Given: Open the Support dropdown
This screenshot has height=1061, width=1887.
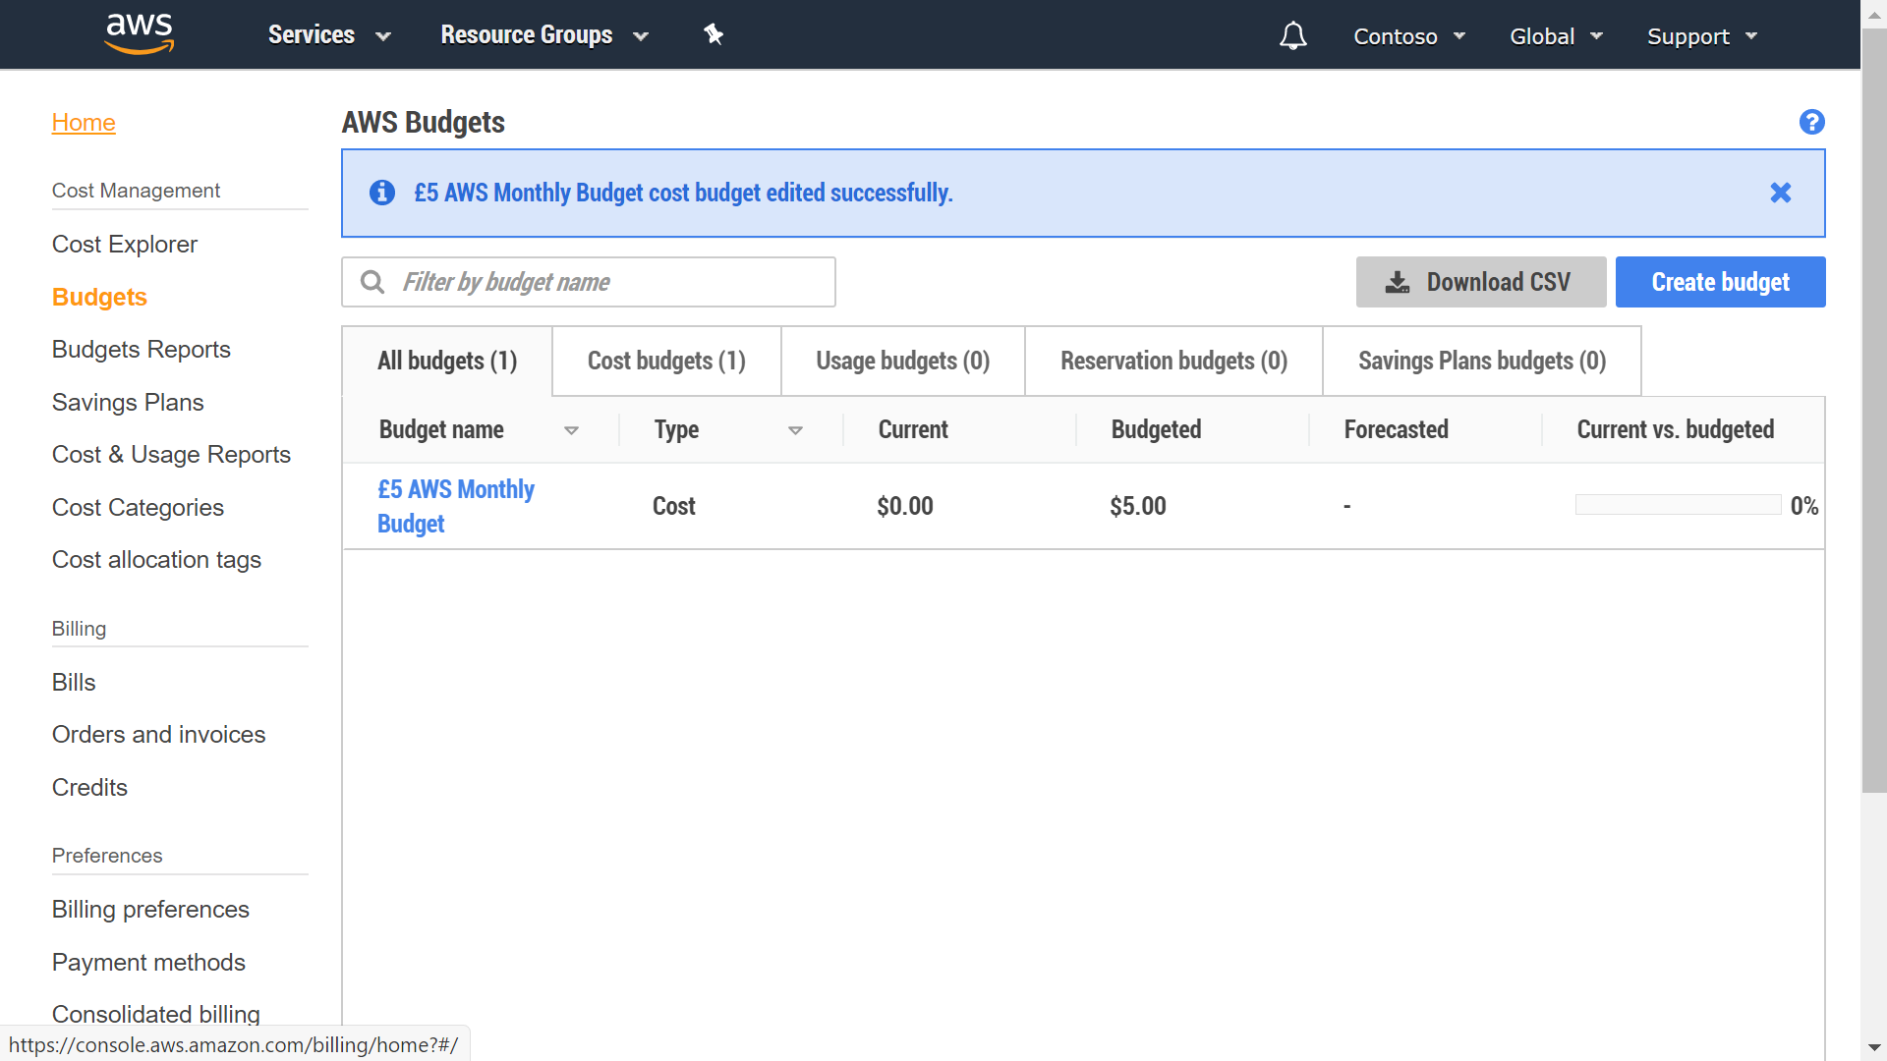Looking at the screenshot, I should pos(1702,36).
